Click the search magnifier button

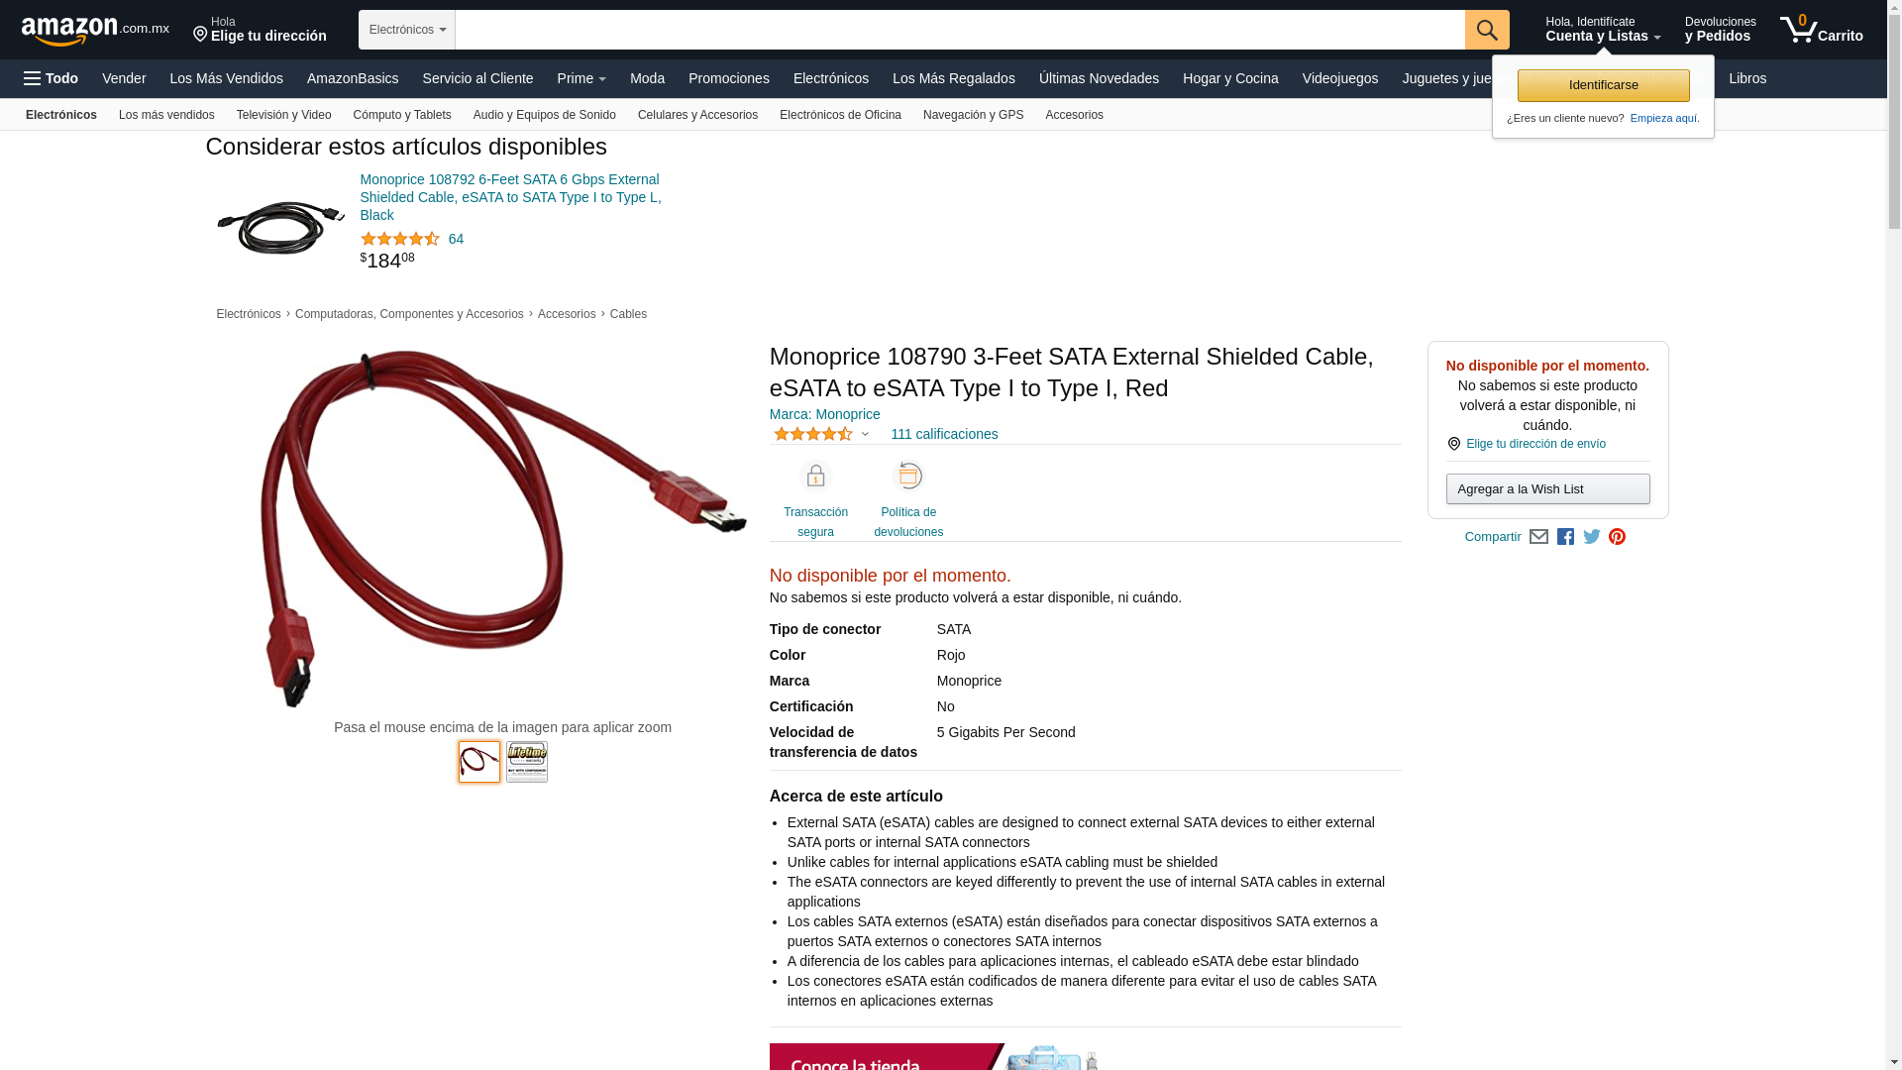[1487, 30]
